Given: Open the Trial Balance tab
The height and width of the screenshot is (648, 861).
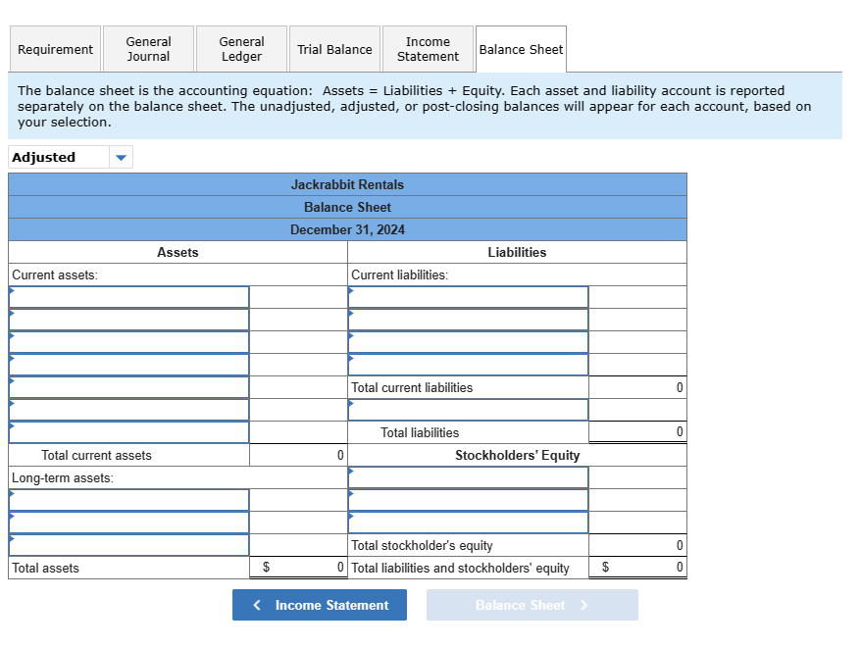Looking at the screenshot, I should [334, 48].
